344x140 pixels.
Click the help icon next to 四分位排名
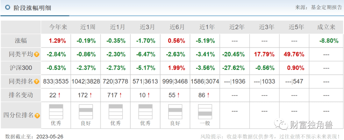coord(37,115)
